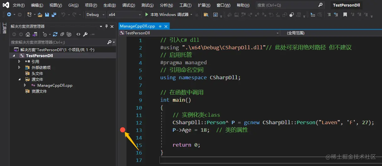Switch views icon in Solution Explorer toolbar
382x166 pixels.
35,34
